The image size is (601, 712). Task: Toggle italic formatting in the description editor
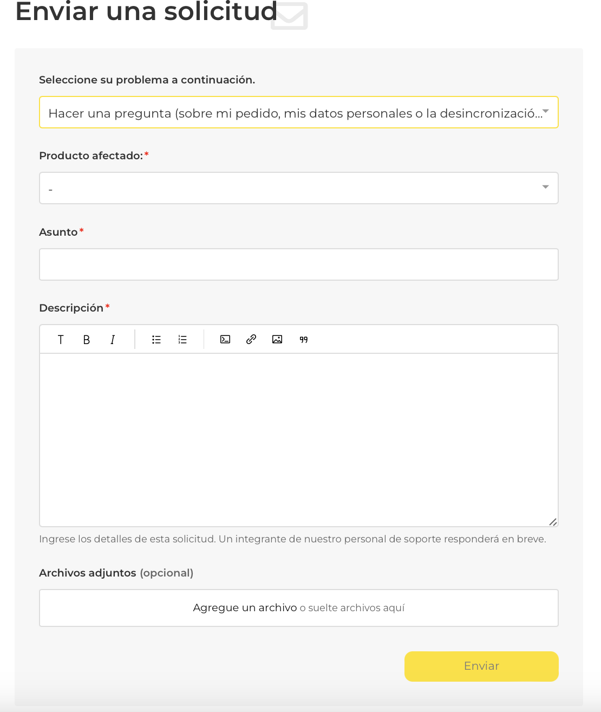[113, 340]
